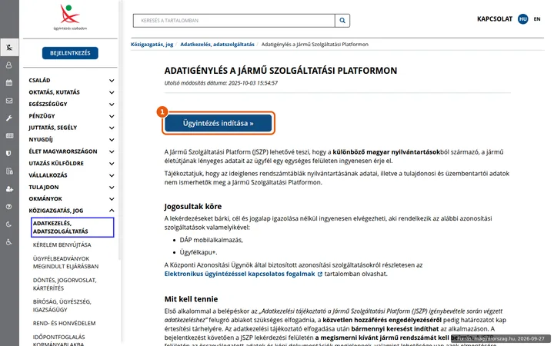
Task: Open the add user icon in sidebar
Action: click(9, 189)
